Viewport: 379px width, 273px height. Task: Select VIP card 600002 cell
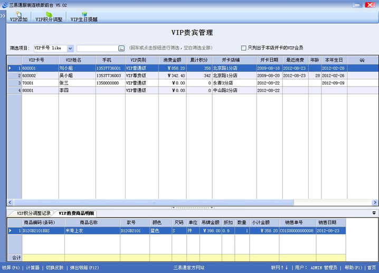[40, 76]
